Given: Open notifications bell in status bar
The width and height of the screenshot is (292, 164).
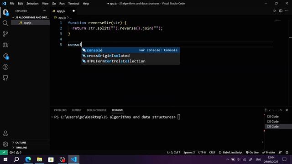Looking at the screenshot, I should point(287,152).
